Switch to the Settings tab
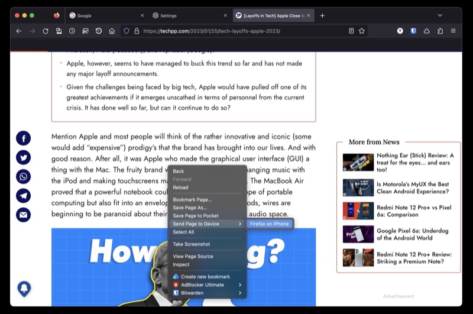 189,15
